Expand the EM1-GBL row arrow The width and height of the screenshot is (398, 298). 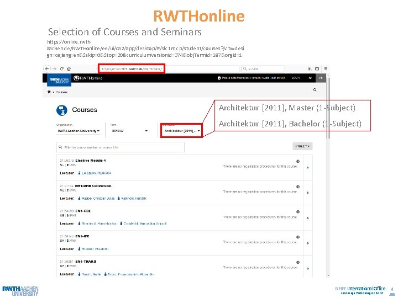(x=308, y=218)
